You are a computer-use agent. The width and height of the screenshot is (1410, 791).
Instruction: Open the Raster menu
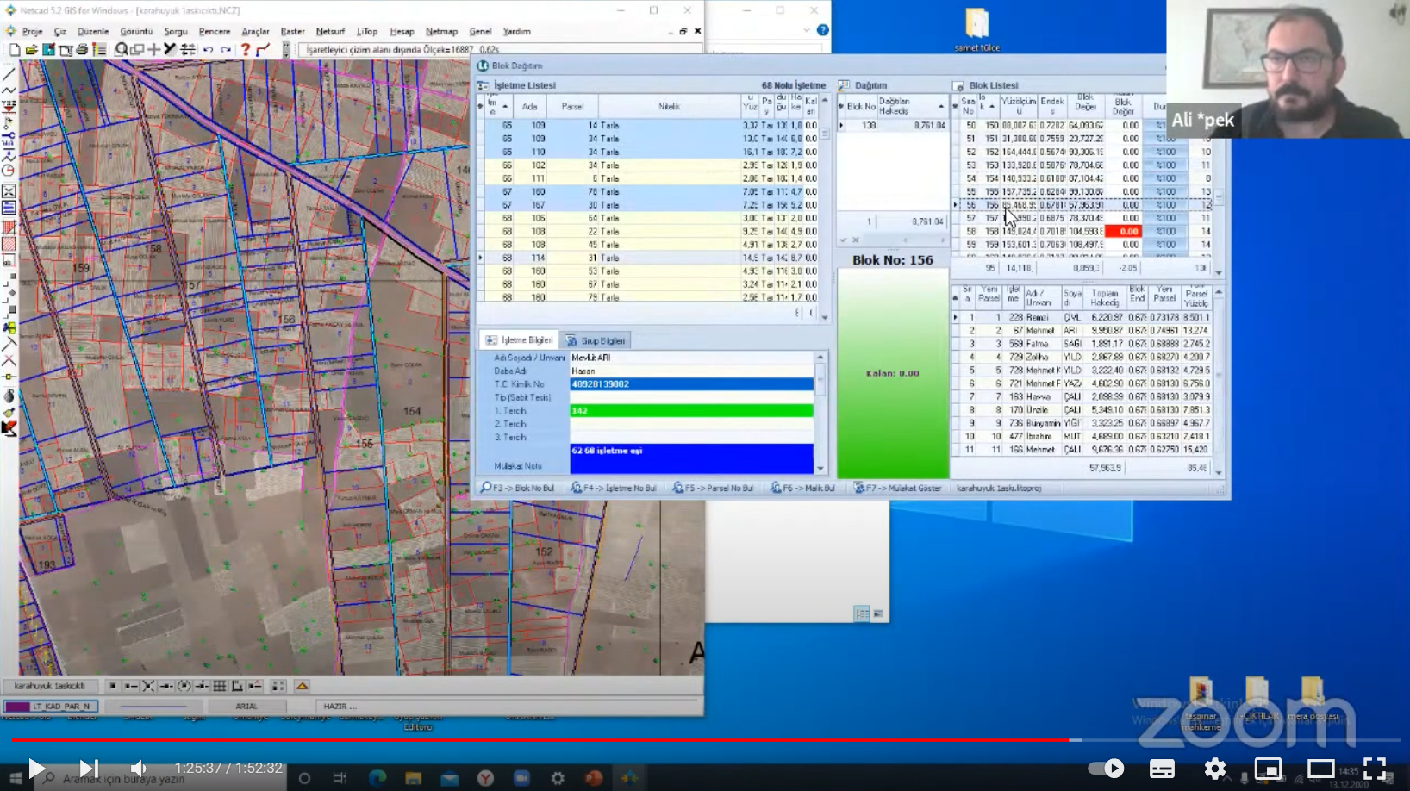tap(292, 31)
